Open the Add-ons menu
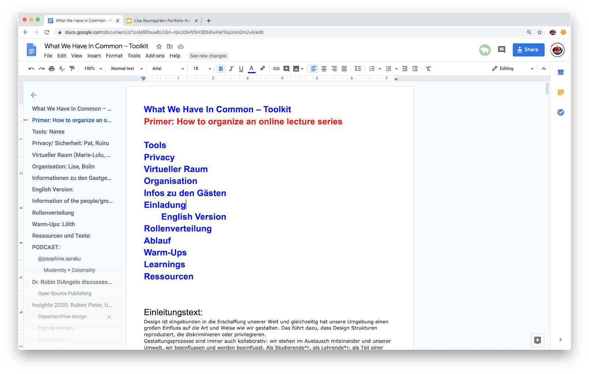The height and width of the screenshot is (374, 589). pos(155,56)
